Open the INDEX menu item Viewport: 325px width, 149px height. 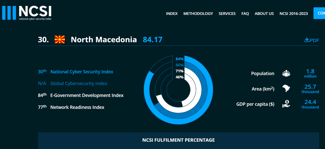point(172,14)
